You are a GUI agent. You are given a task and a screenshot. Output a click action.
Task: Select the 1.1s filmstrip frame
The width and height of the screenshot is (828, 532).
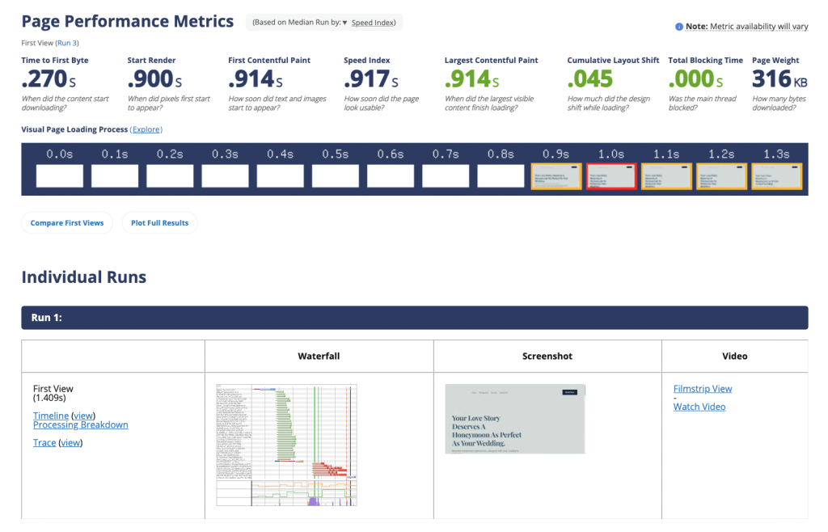click(666, 175)
